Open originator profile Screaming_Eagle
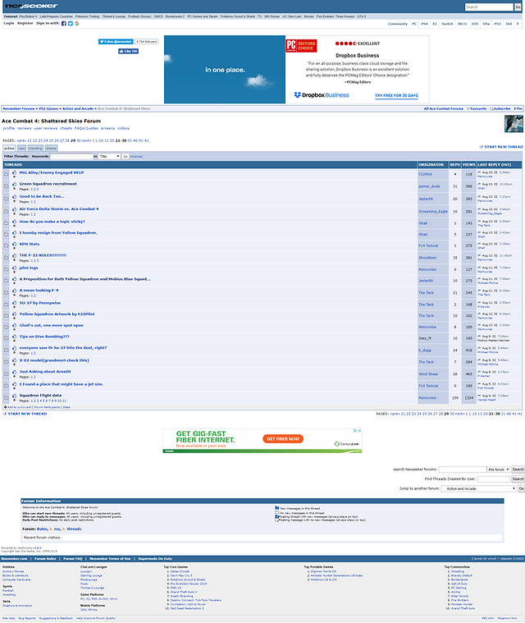The height and width of the screenshot is (623, 525). point(433,212)
